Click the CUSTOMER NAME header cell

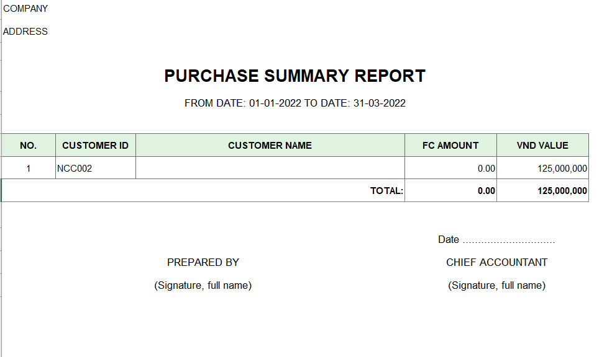270,145
